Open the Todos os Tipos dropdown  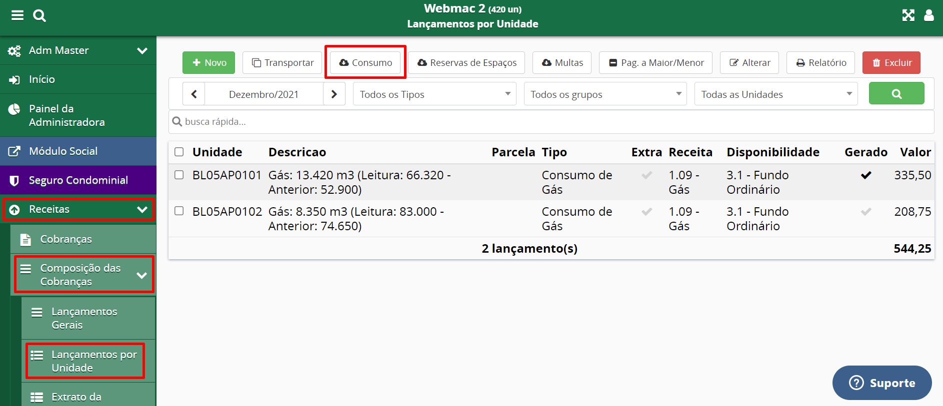tap(434, 94)
